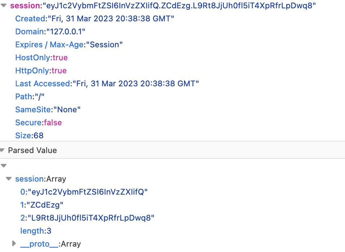Collapse the Parsed Value section

(x=3, y=150)
